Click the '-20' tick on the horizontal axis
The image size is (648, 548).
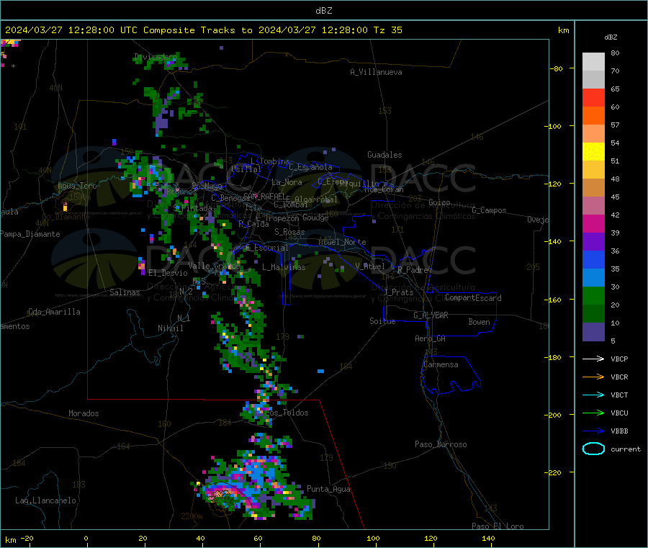click(27, 538)
